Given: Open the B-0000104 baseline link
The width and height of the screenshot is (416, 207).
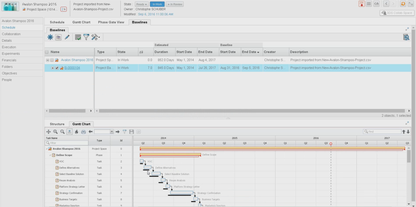Looking at the screenshot, I should click(x=72, y=68).
